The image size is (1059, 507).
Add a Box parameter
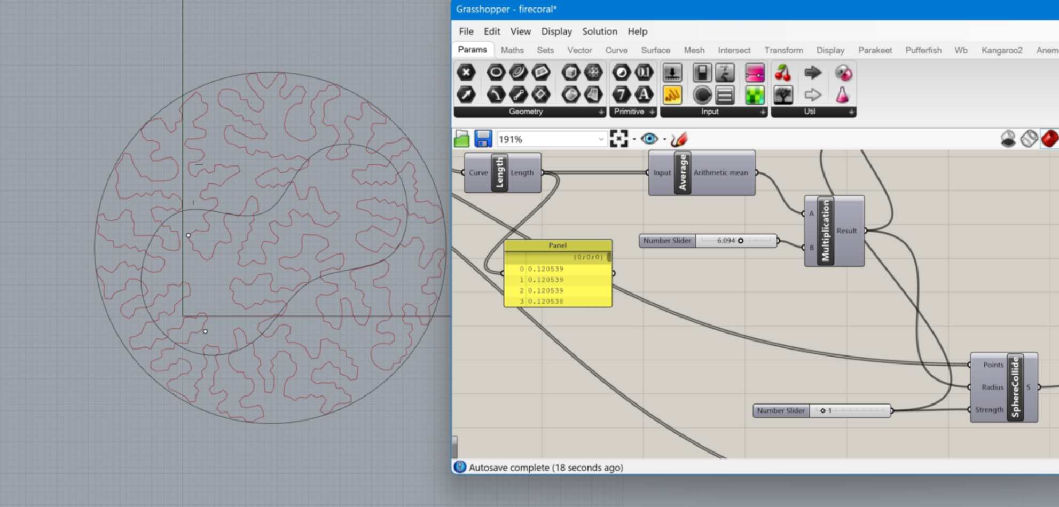click(570, 72)
